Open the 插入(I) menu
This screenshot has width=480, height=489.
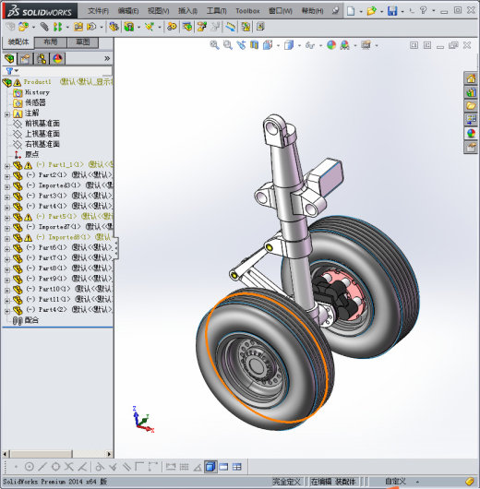[x=187, y=11]
